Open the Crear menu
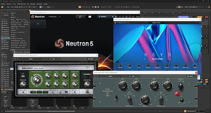The image size is (211, 113). point(14,4)
